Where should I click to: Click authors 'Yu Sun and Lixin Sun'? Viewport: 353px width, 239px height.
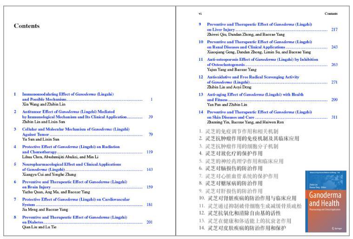pos(41,139)
